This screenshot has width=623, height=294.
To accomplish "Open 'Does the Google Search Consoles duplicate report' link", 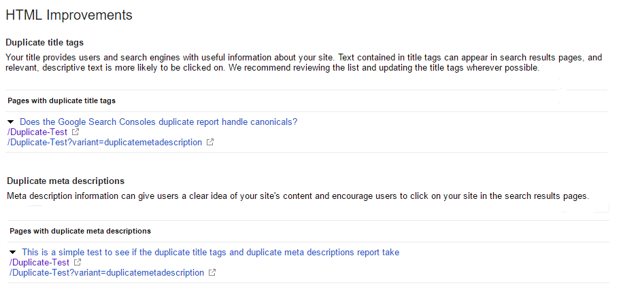I will pos(158,122).
